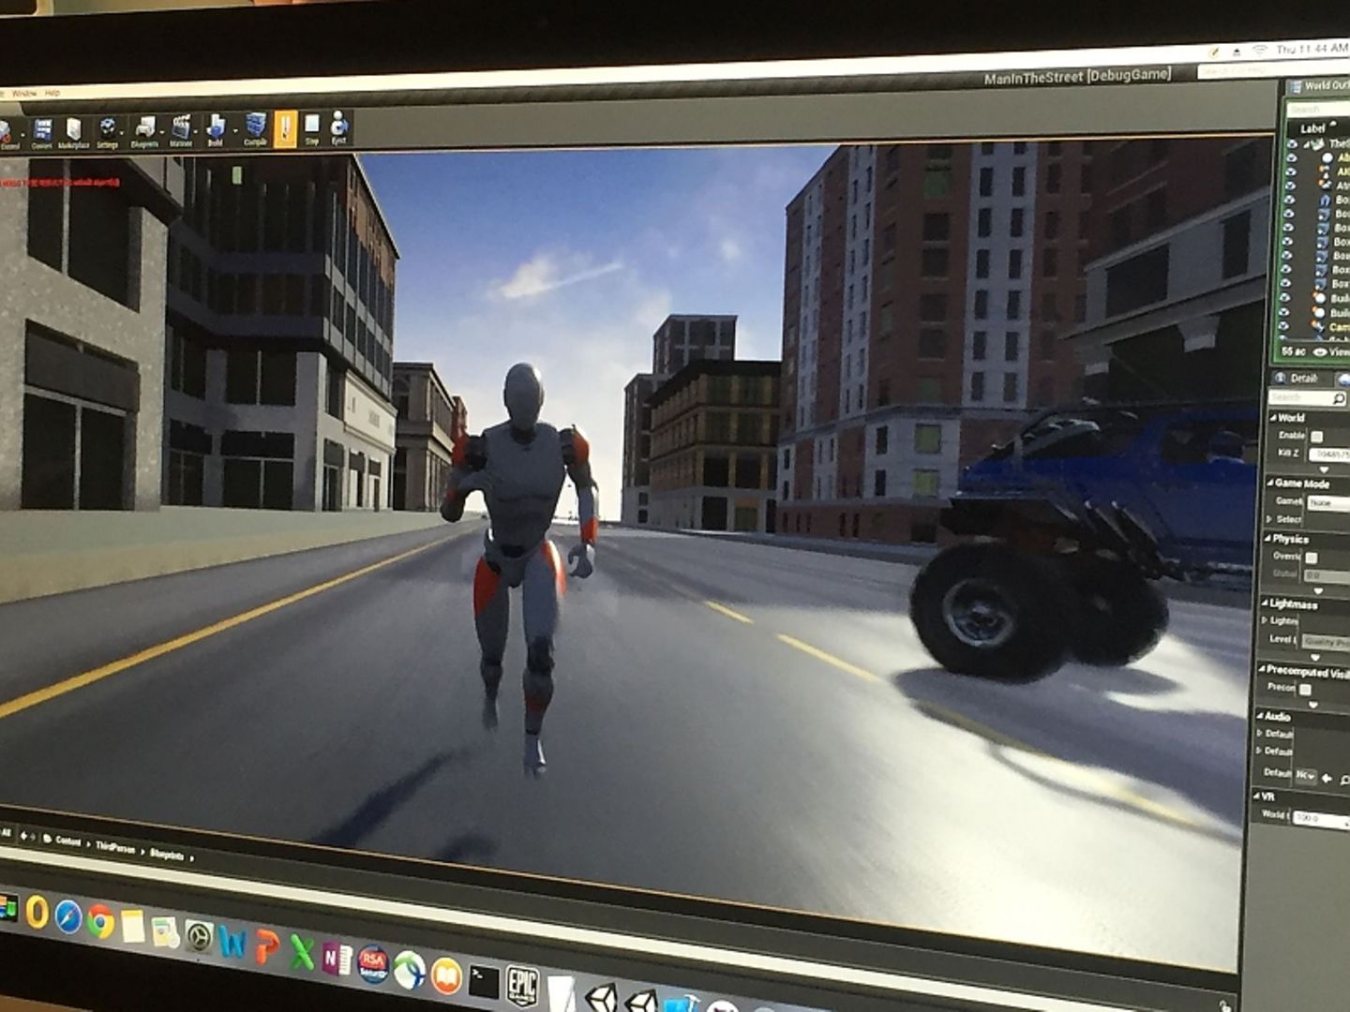Expand the Selected GameMode sub-row
Image resolution: width=1350 pixels, height=1012 pixels.
1269,519
